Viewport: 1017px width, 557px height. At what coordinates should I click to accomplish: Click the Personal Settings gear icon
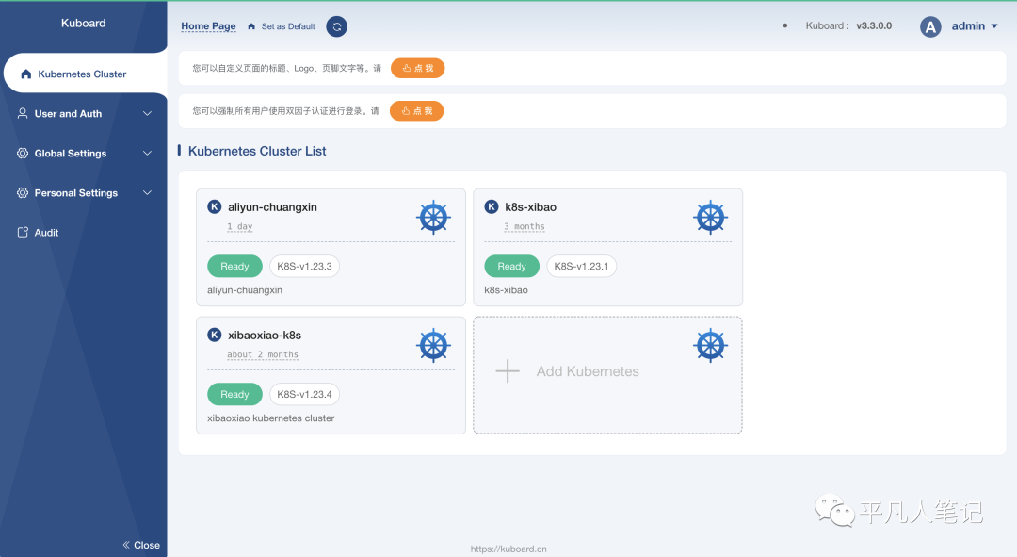(x=23, y=193)
